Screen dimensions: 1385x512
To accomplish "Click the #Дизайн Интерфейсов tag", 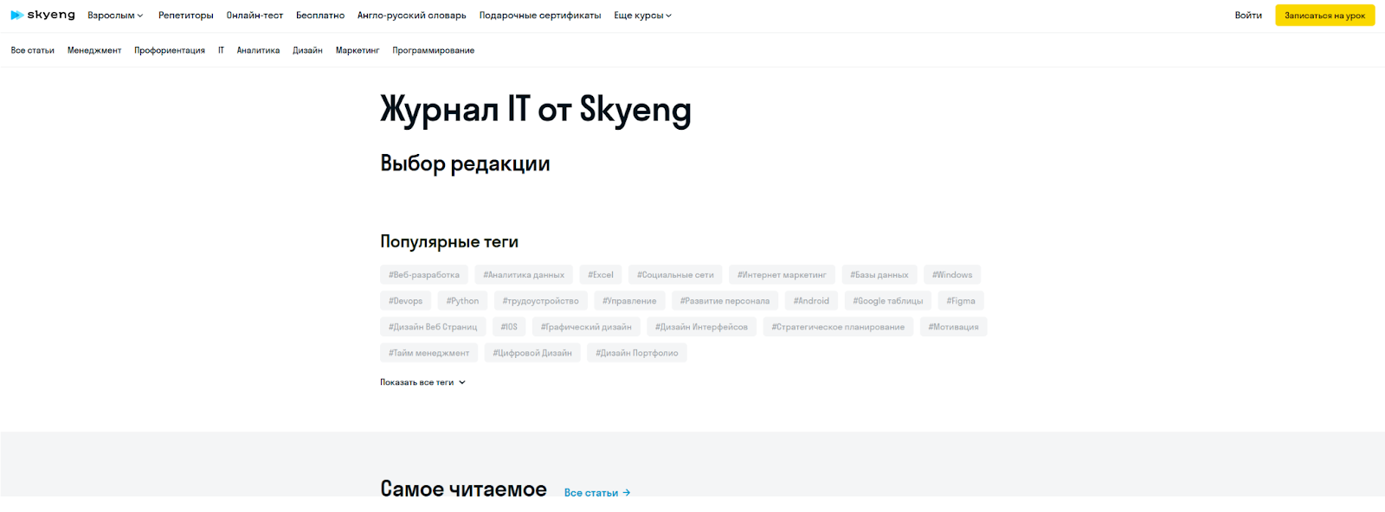I will [701, 327].
